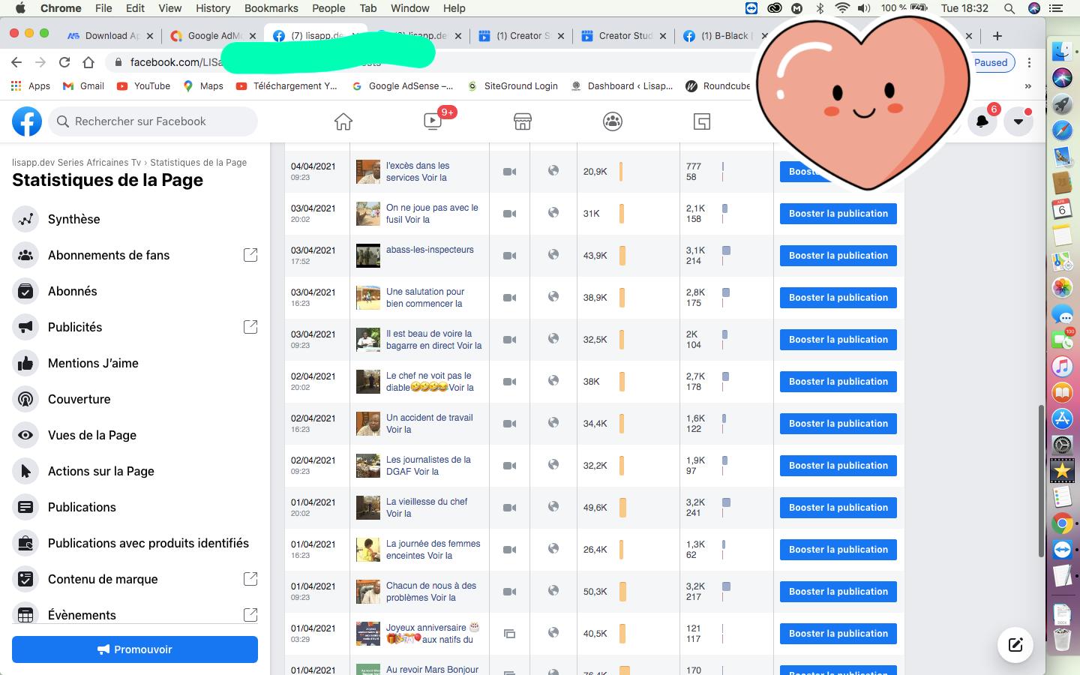Open SiteGround Login bookmark

click(x=512, y=86)
